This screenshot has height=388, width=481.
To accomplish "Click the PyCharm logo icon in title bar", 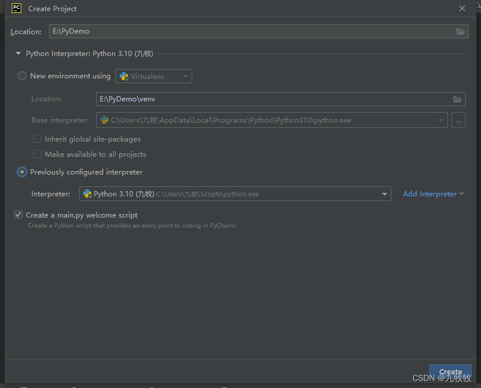I will coord(17,8).
